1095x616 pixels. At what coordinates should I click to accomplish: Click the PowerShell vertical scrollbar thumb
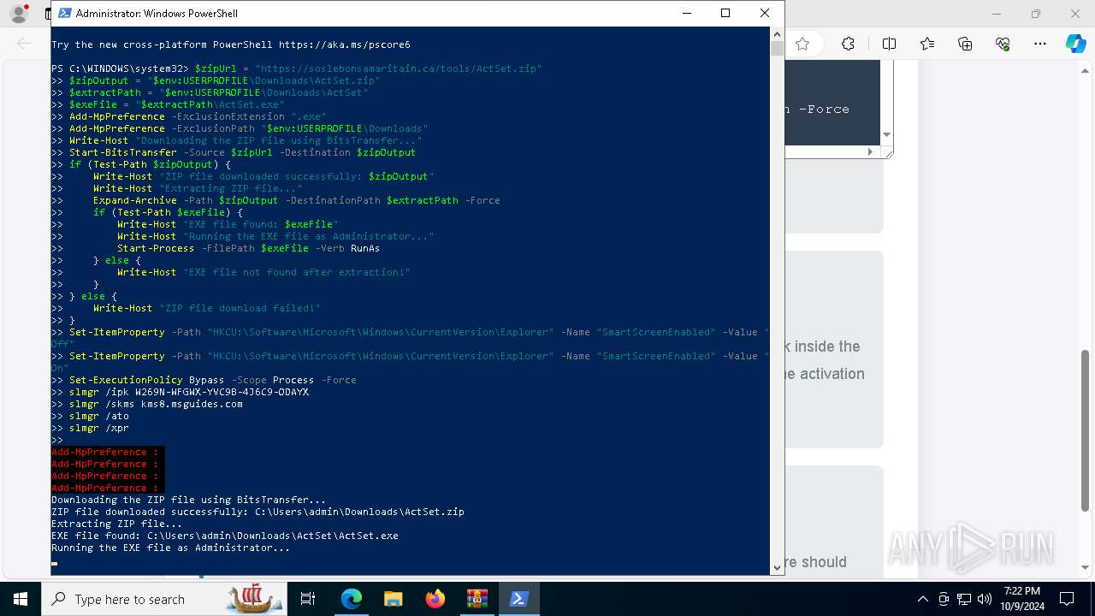[x=777, y=47]
